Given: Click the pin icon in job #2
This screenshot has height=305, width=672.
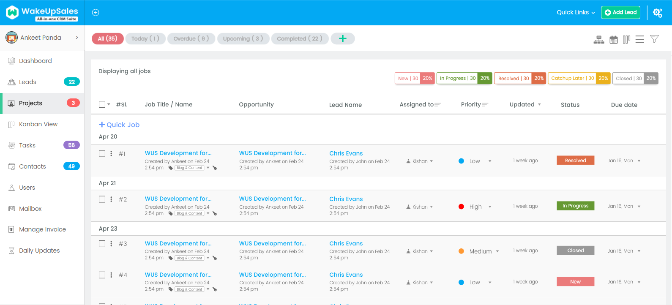Looking at the screenshot, I should (215, 214).
